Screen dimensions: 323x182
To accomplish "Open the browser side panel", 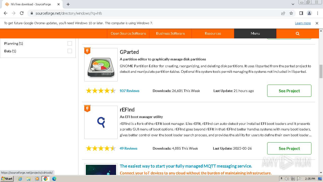I will click(x=301, y=13).
